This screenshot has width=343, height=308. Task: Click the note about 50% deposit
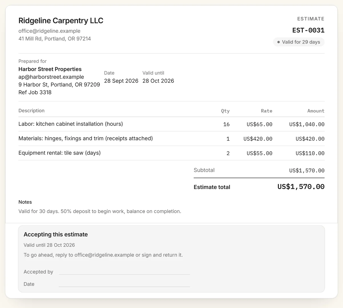[100, 211]
